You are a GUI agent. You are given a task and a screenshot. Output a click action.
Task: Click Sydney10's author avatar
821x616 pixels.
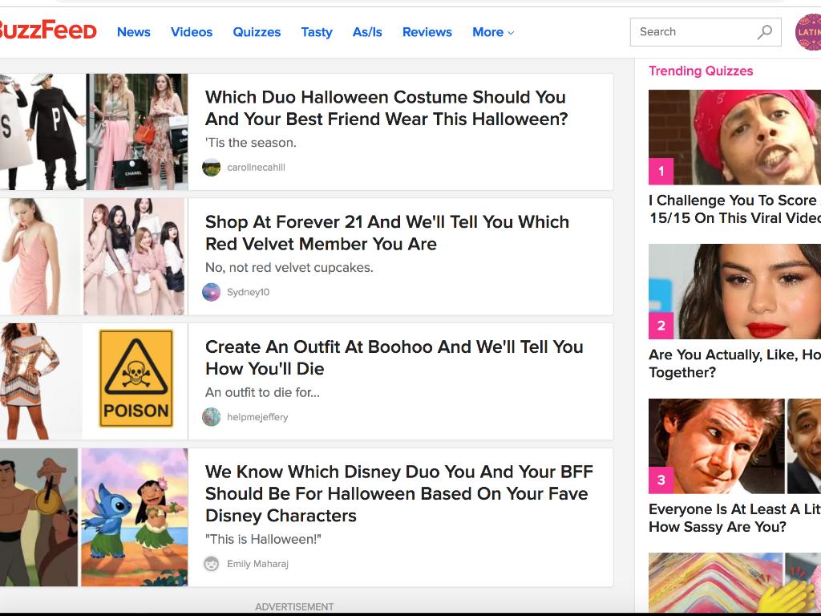point(212,292)
